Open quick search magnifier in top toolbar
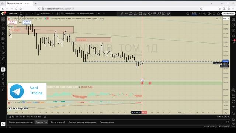236x133 pixels. (204, 14)
